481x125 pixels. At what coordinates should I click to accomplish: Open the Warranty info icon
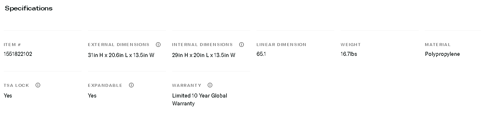[210, 85]
